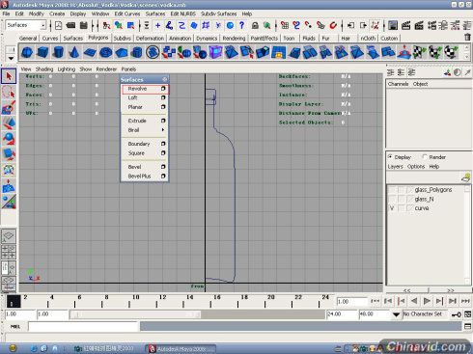Open the layer editor Options menu
This screenshot has width=473, height=354.
[416, 167]
